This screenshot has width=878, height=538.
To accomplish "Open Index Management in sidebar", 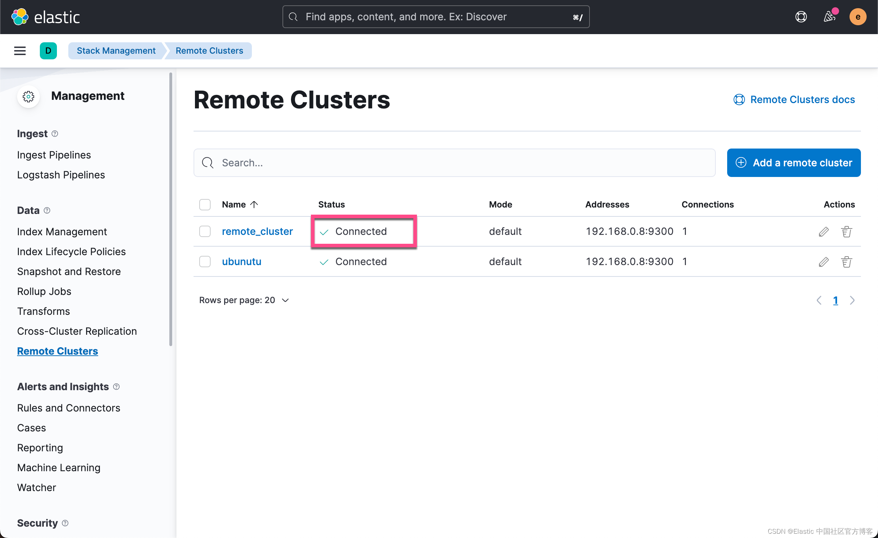I will [62, 232].
